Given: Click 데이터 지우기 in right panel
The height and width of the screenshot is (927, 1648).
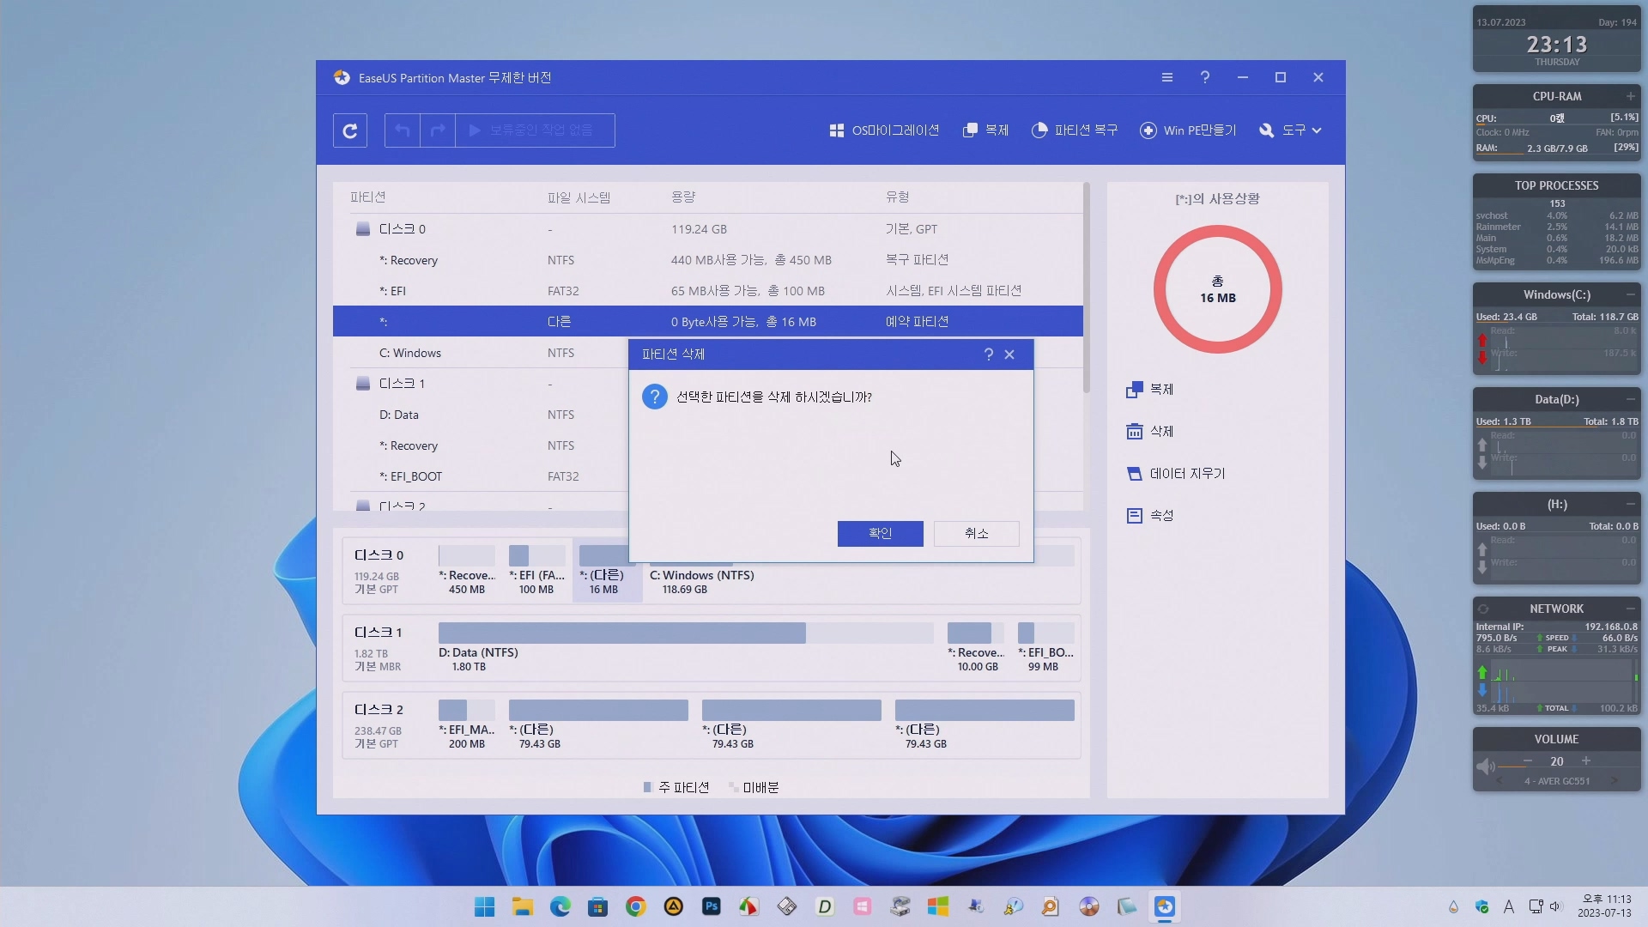Looking at the screenshot, I should (1176, 474).
